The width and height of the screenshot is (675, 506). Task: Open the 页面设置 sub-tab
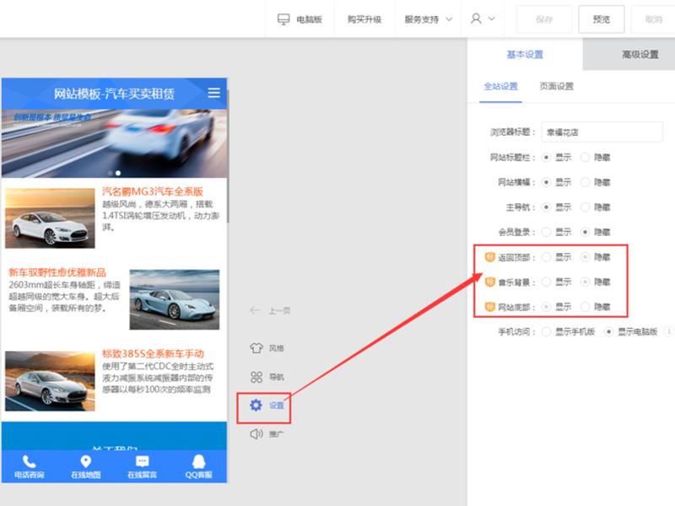click(557, 86)
